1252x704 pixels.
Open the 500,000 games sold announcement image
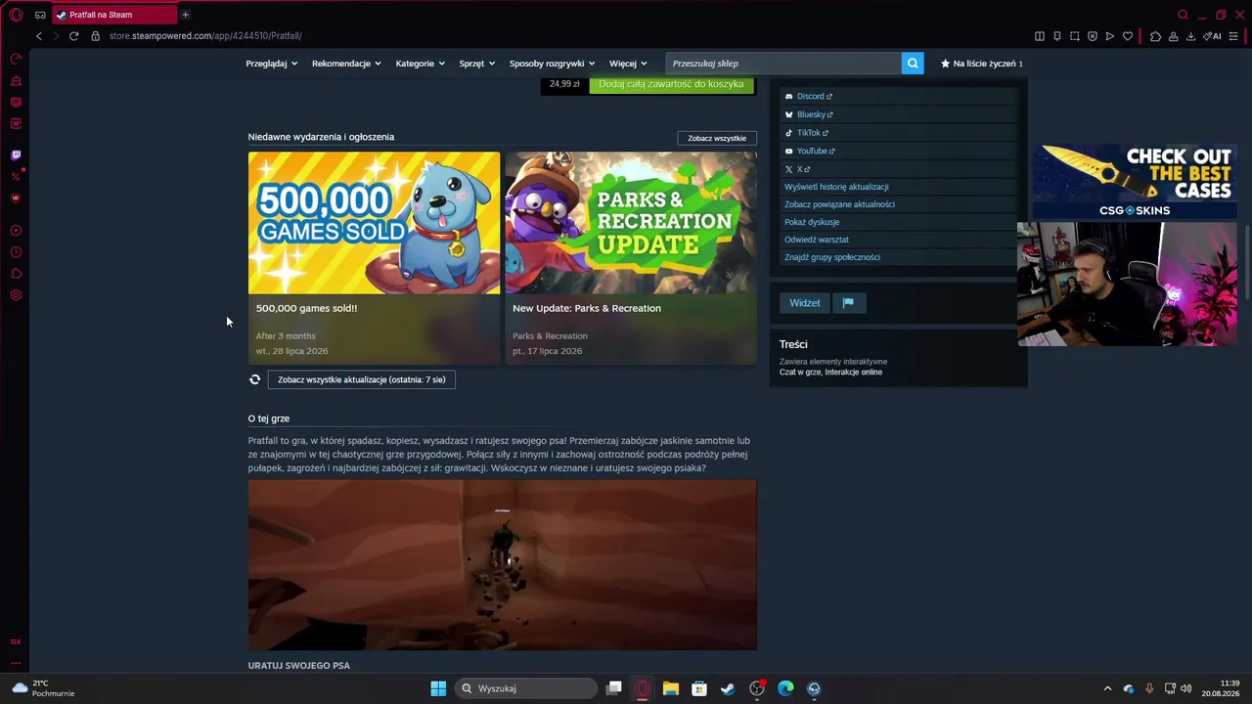tap(374, 223)
